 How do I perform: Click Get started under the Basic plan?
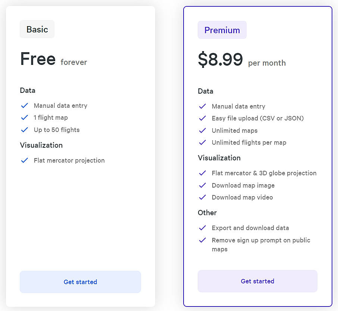(80, 282)
